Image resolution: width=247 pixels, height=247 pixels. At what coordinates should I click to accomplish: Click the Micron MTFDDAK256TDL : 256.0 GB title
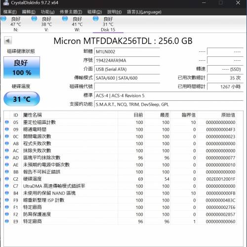(x=123, y=41)
